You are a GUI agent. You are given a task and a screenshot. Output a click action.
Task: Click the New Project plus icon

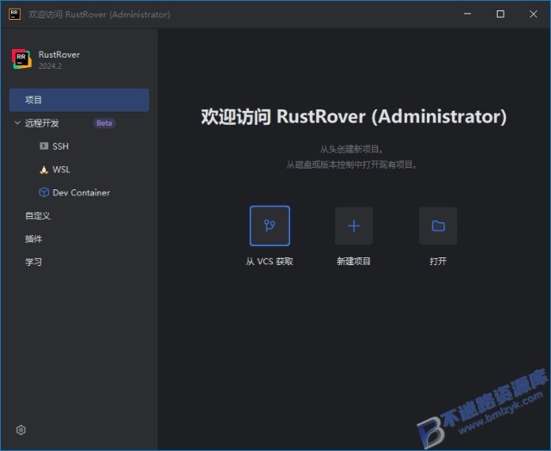[354, 225]
